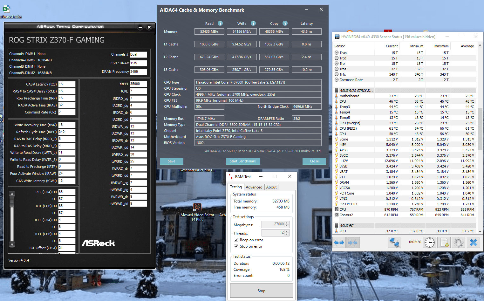Click the tREFI 35000 value field
This screenshot has width=484, height=301.
[x=138, y=84]
